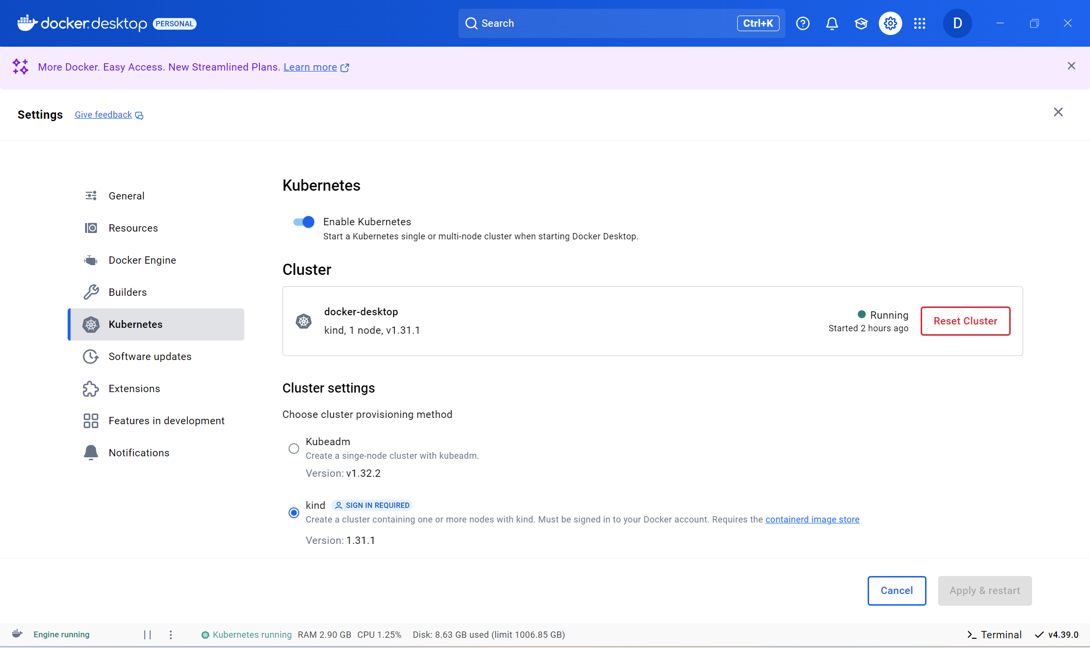This screenshot has width=1090, height=648.
Task: Click the Software updates clock icon
Action: click(91, 357)
